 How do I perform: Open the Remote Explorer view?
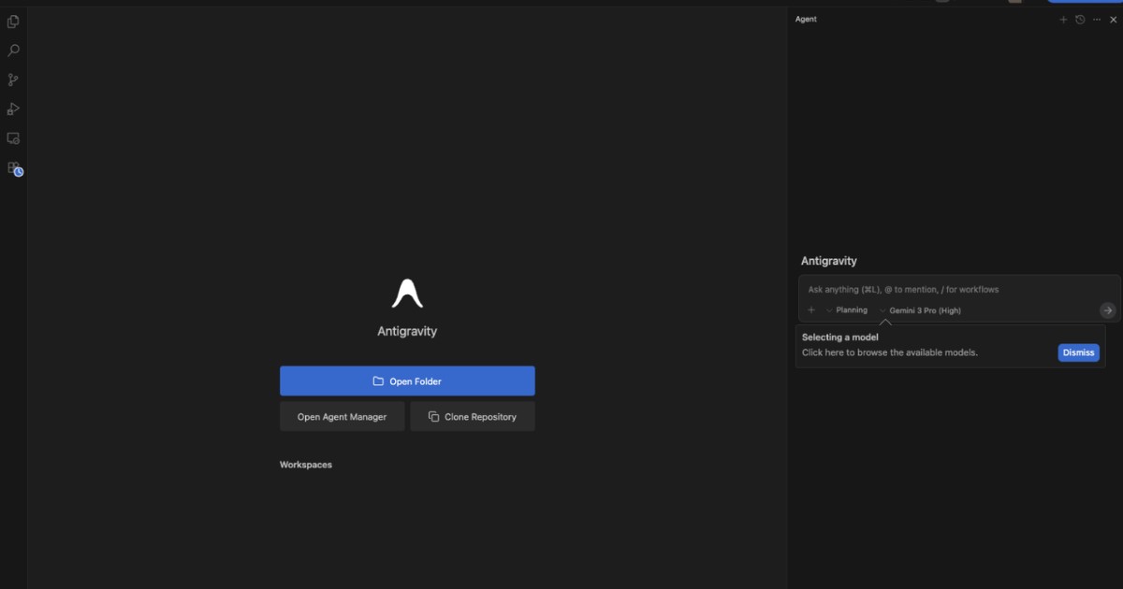point(13,138)
